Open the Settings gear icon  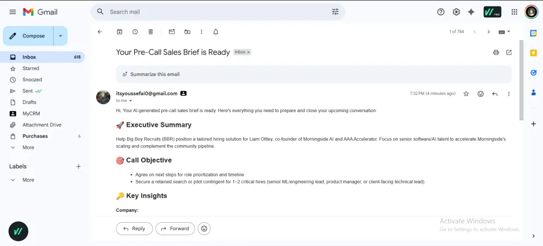(457, 12)
